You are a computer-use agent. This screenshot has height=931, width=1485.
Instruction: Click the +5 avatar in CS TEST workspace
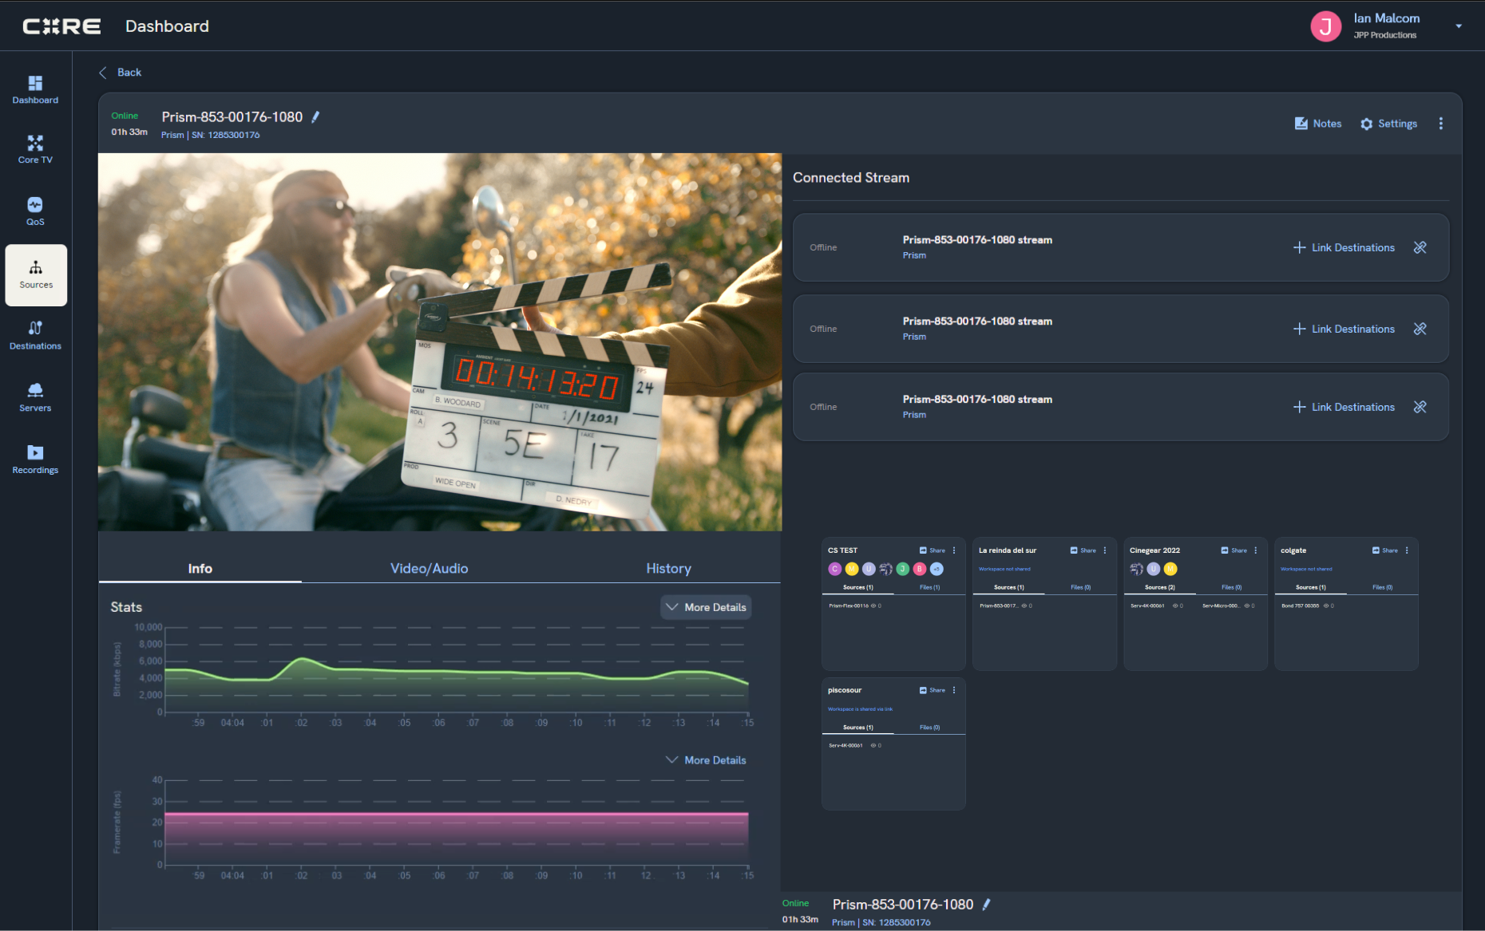(937, 569)
